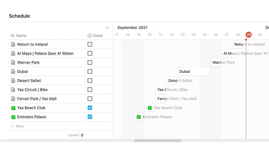
Task: Open the Al Maya / Palace Qasr Al Watan page
Action: [x=45, y=53]
